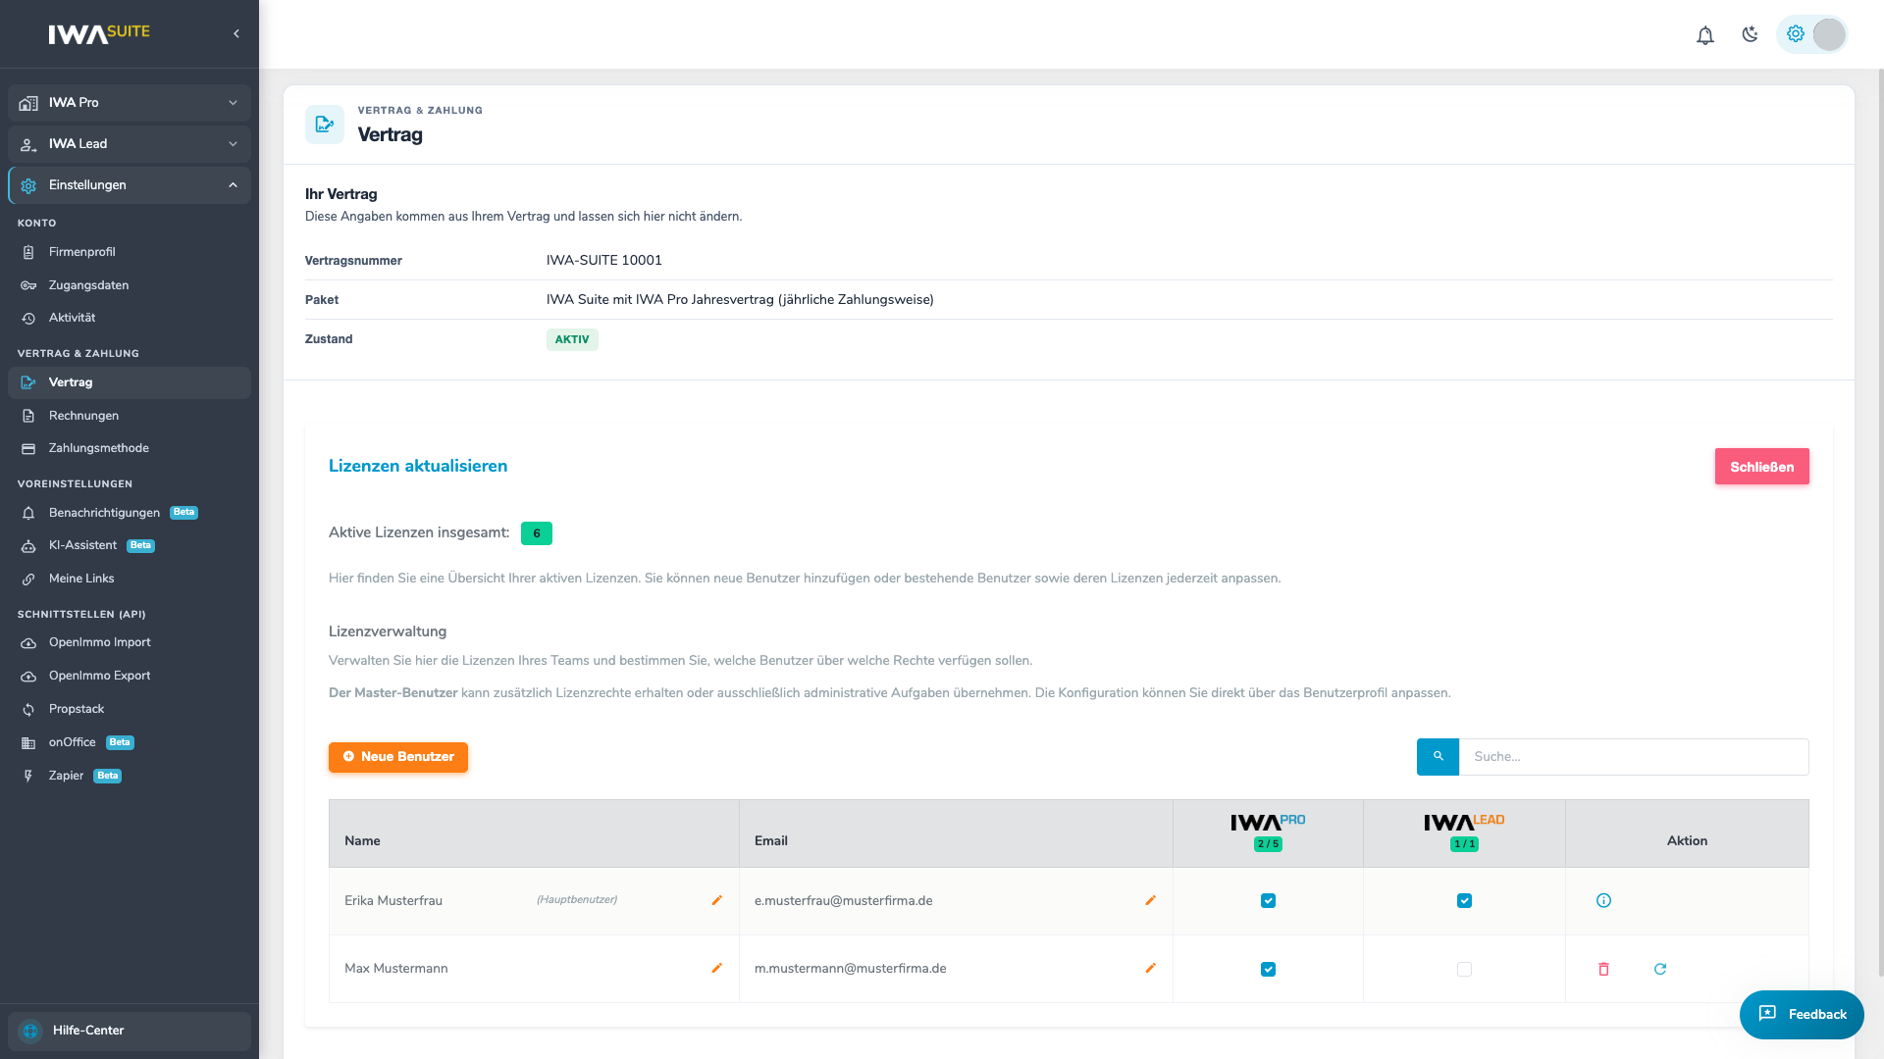Delete user Max Mustermann with trash icon

coord(1604,969)
